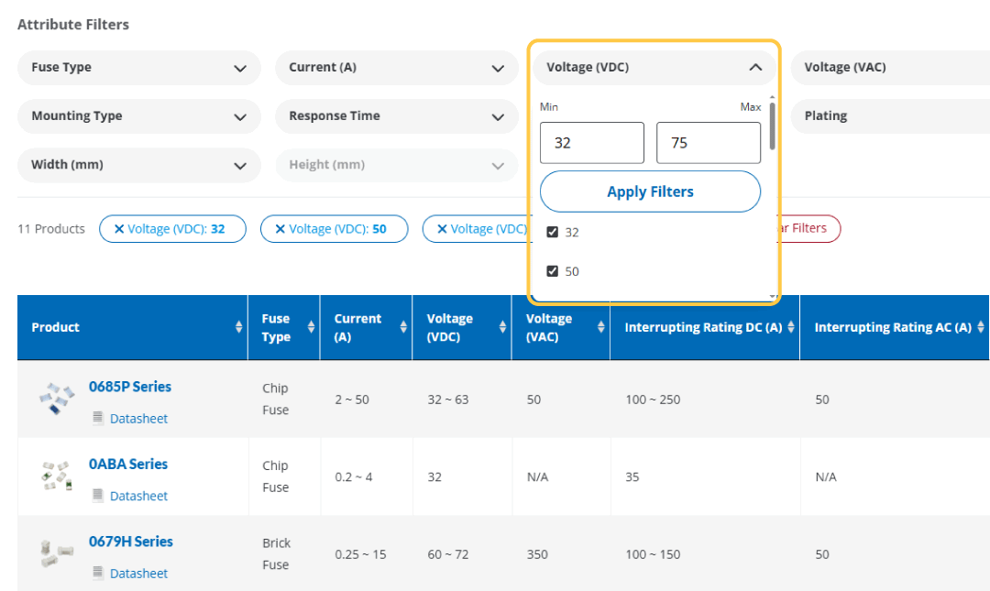Click the 0679H Series product thumbnail
This screenshot has height=591, width=990.
pos(57,553)
